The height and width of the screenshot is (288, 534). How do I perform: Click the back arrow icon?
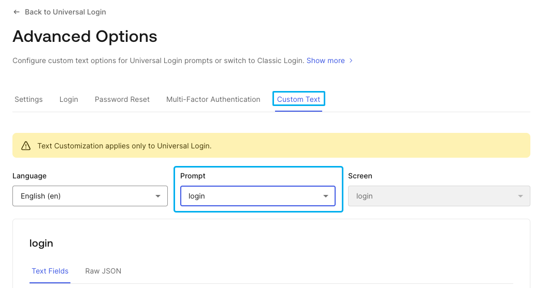click(17, 12)
